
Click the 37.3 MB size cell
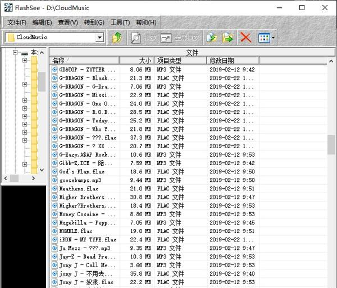140,138
